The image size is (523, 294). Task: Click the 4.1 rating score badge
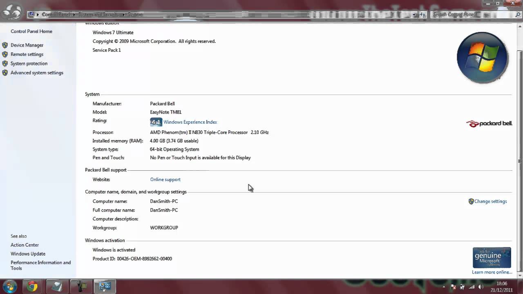click(x=156, y=122)
